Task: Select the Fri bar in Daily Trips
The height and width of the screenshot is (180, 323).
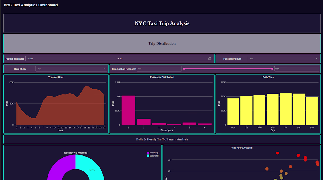Action: click(x=285, y=109)
